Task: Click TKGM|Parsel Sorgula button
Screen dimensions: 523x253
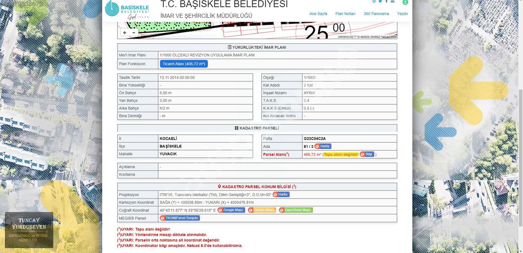Action: (x=179, y=218)
